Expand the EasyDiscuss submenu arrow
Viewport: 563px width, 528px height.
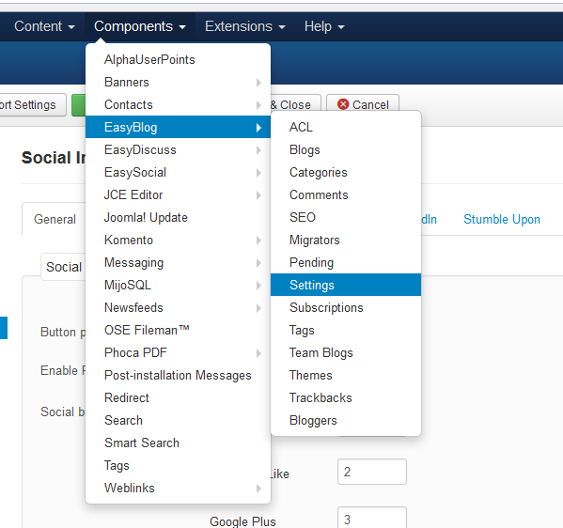(x=258, y=150)
